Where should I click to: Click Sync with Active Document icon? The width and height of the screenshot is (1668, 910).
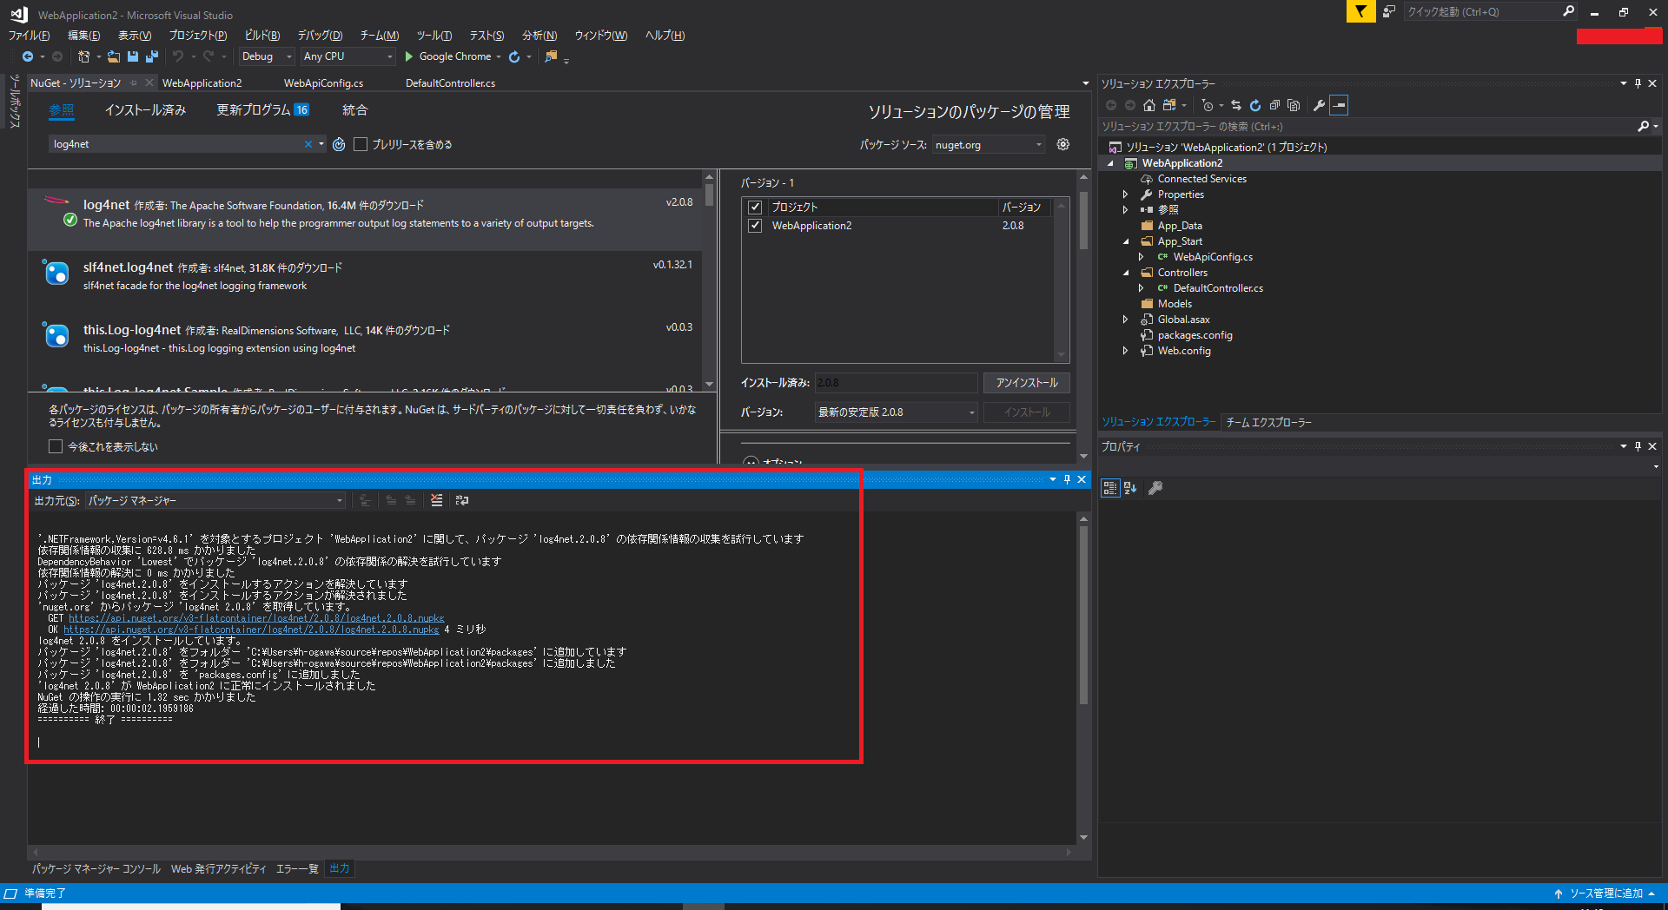tap(1236, 105)
